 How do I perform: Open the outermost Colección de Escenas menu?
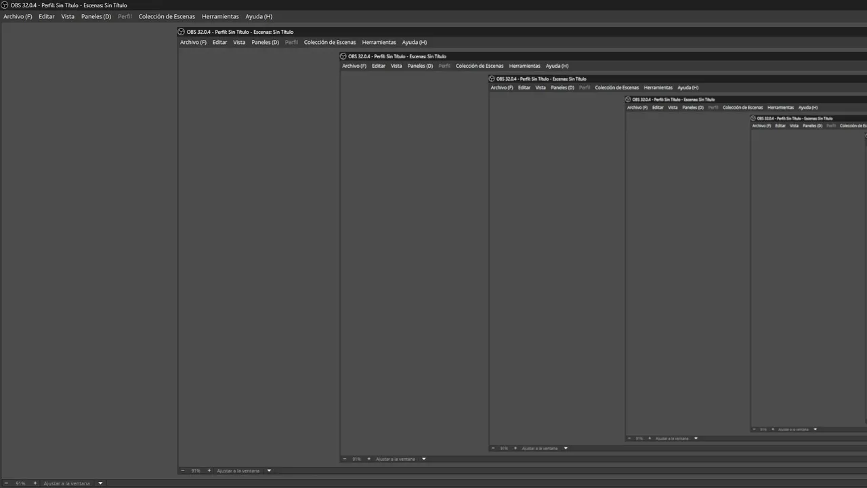(167, 16)
